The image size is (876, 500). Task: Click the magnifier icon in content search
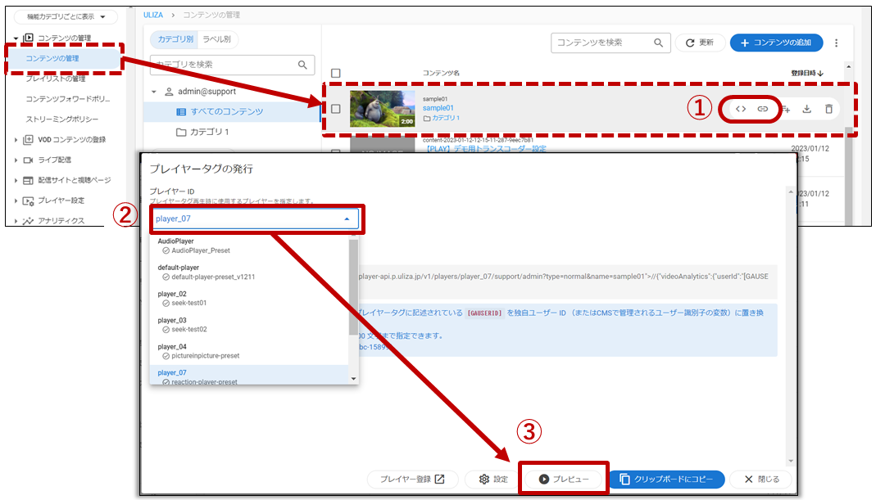point(657,43)
